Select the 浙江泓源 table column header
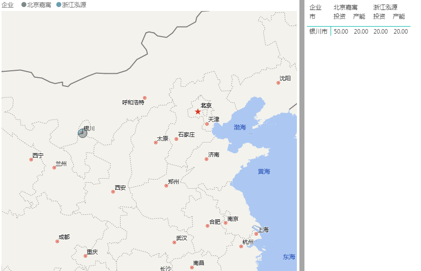421x271 pixels. (385, 8)
